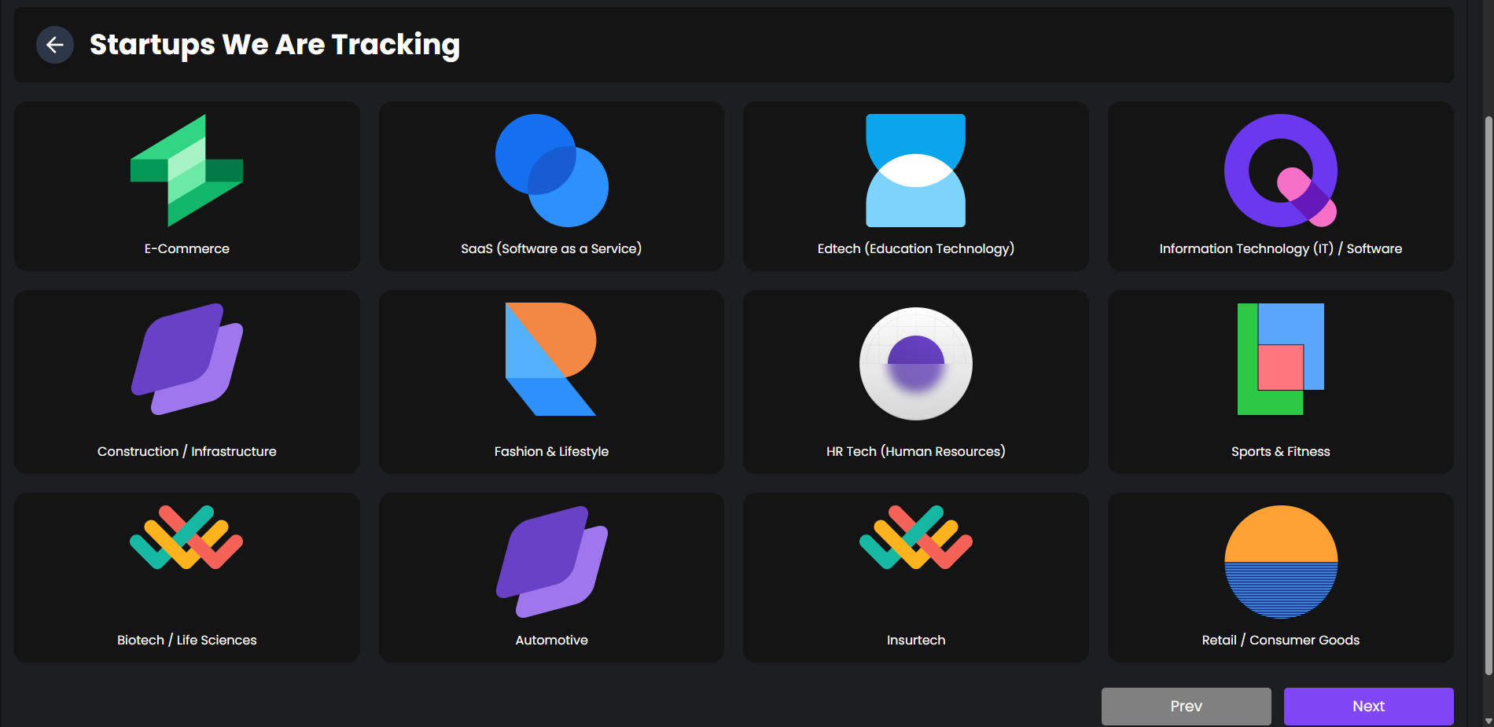The width and height of the screenshot is (1494, 727).
Task: Select the Construction / Infrastructure purple icon
Action: [186, 359]
